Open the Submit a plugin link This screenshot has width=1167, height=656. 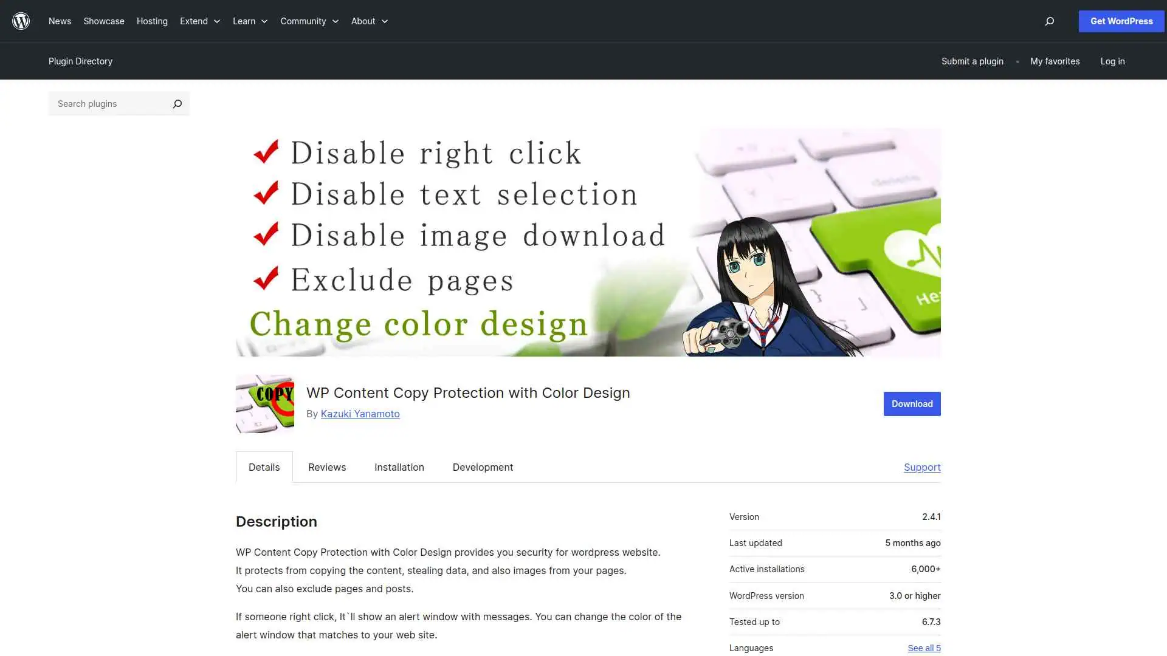click(972, 61)
